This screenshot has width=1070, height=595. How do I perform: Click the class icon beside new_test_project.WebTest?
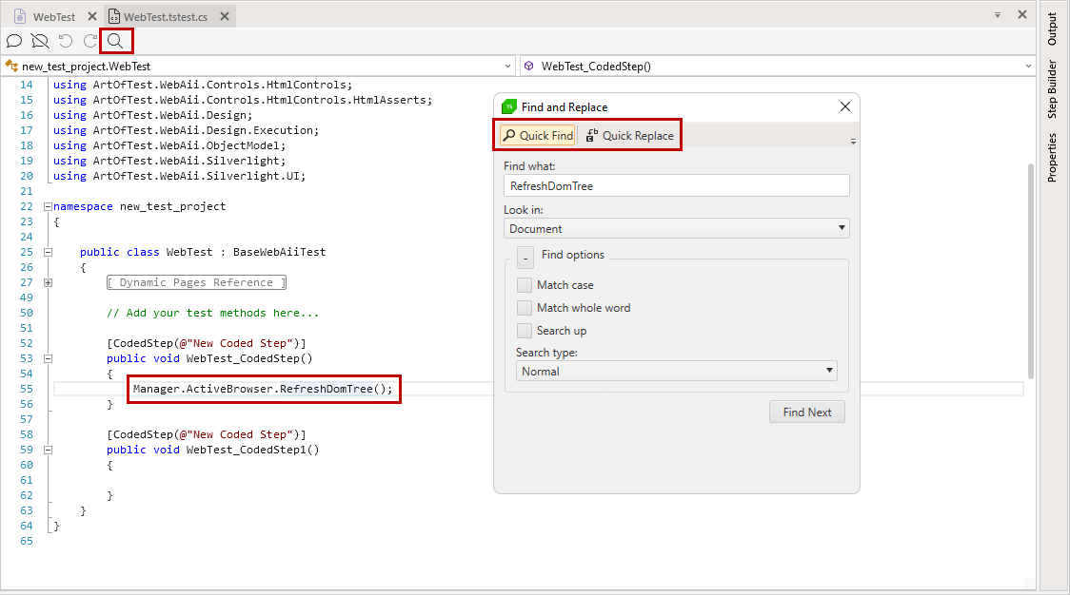pyautogui.click(x=11, y=67)
